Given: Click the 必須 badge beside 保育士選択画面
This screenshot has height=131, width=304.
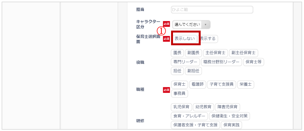Looking at the screenshot, I should click(166, 39).
